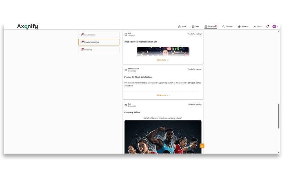The image size is (284, 177).
Task: Click the user profile avatar
Action: click(274, 27)
